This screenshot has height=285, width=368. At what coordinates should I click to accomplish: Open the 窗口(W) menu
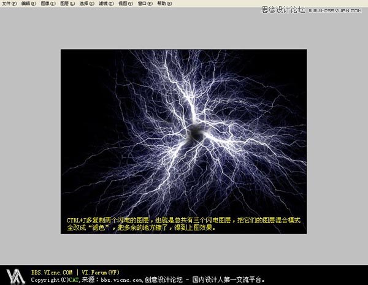[x=145, y=4]
